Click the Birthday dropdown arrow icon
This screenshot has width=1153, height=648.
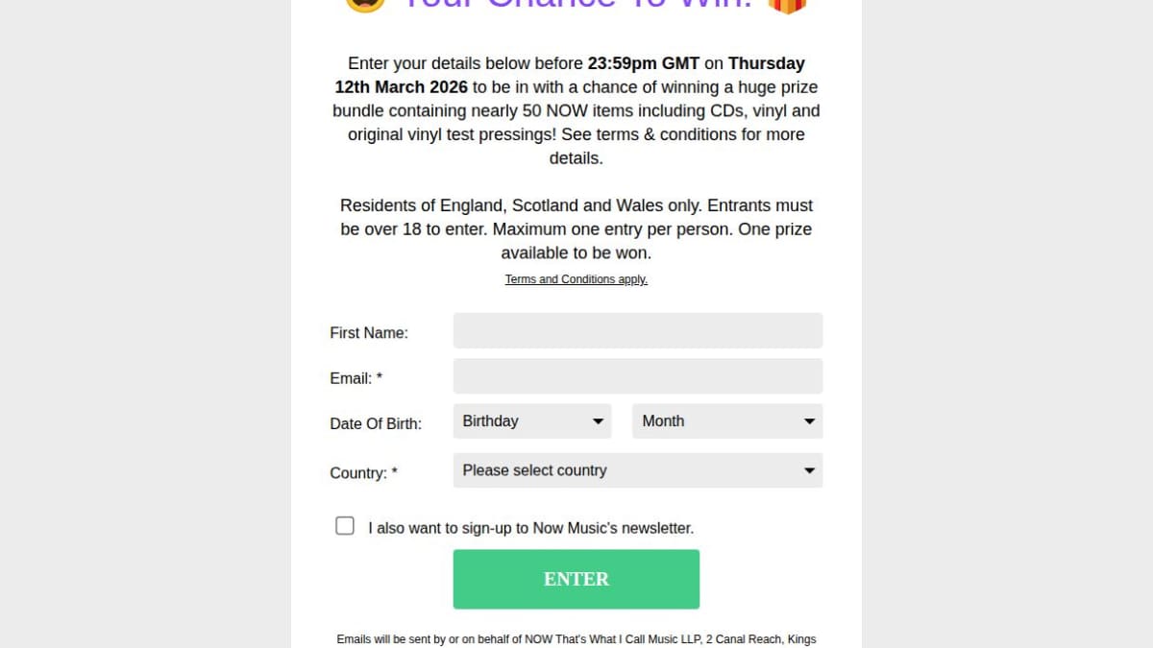(598, 421)
